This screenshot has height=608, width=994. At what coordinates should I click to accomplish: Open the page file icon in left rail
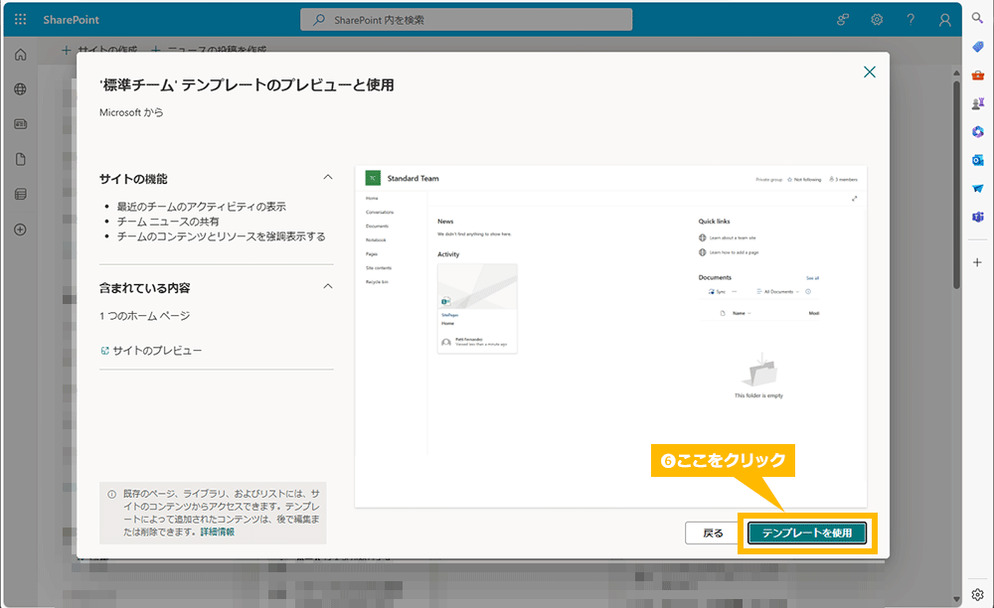tap(20, 159)
